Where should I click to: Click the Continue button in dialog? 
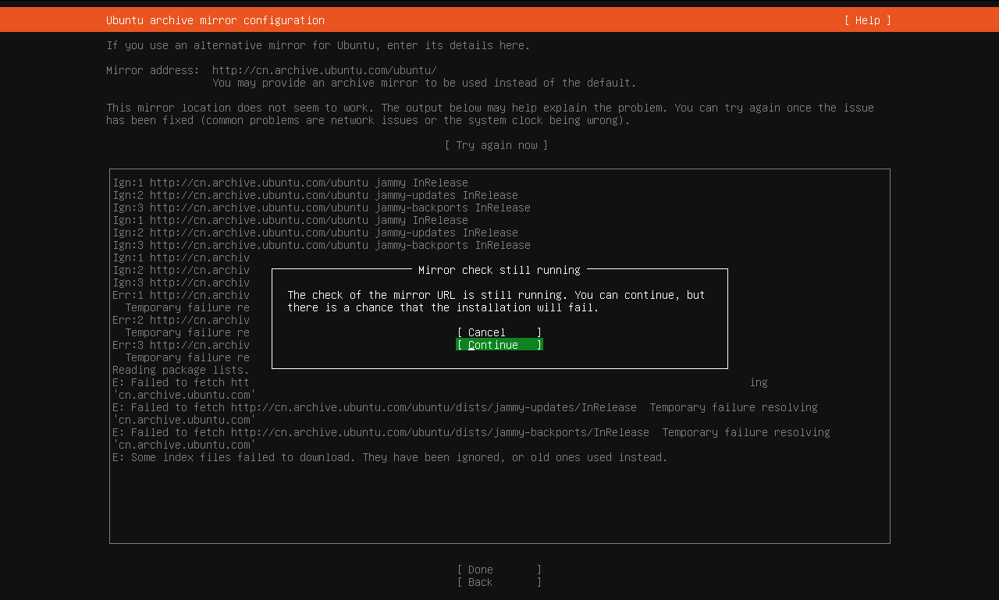pyautogui.click(x=499, y=345)
